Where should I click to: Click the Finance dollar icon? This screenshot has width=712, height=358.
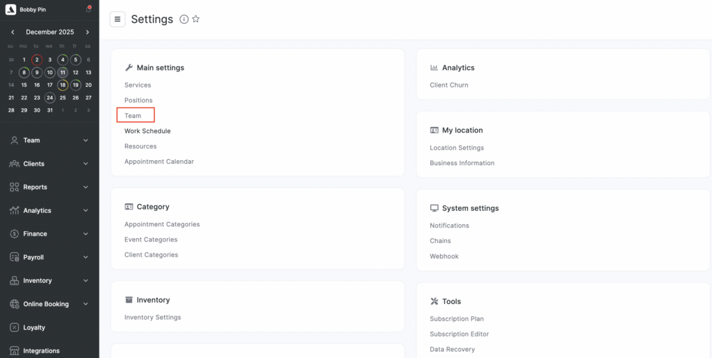click(x=15, y=234)
